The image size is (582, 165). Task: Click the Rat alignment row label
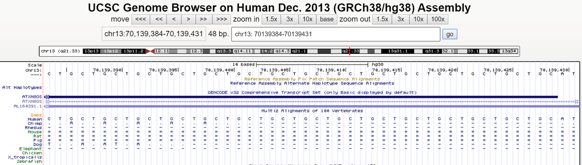(37, 136)
